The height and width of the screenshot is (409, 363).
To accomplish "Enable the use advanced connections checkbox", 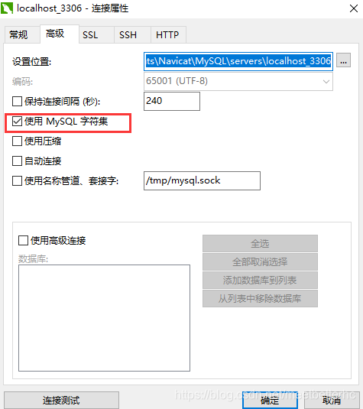I will point(23,241).
